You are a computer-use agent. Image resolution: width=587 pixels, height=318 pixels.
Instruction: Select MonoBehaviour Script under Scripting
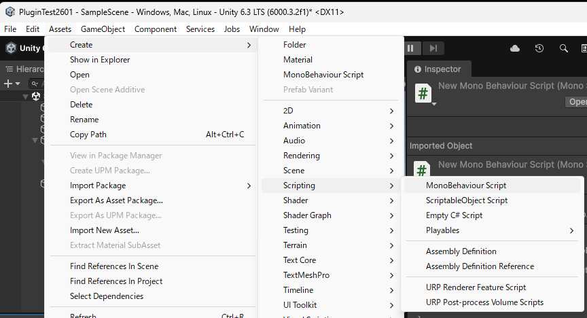(x=466, y=185)
